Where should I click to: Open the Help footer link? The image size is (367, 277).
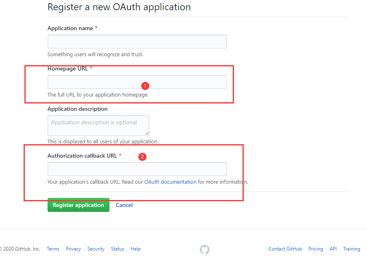click(135, 249)
